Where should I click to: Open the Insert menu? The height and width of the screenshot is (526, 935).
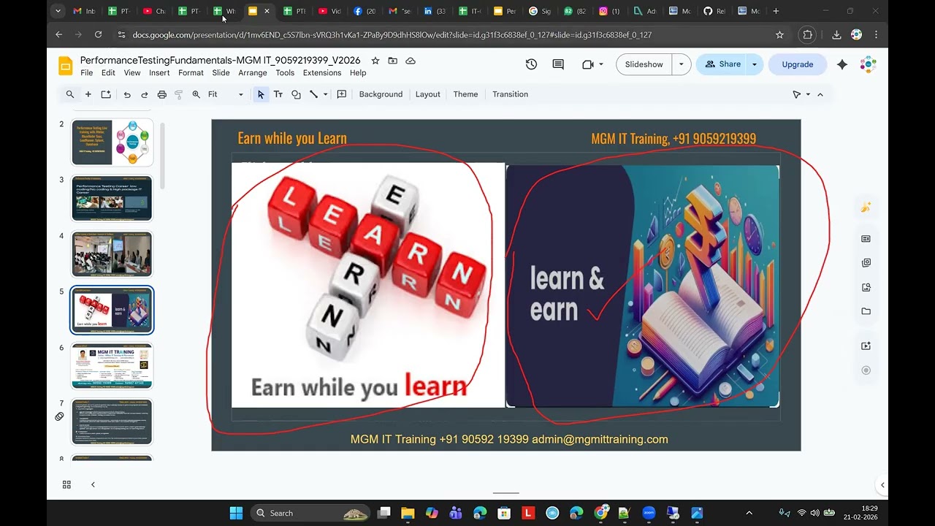pos(159,73)
